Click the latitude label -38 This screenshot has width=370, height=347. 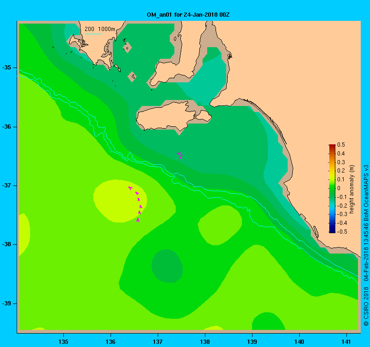[6, 244]
